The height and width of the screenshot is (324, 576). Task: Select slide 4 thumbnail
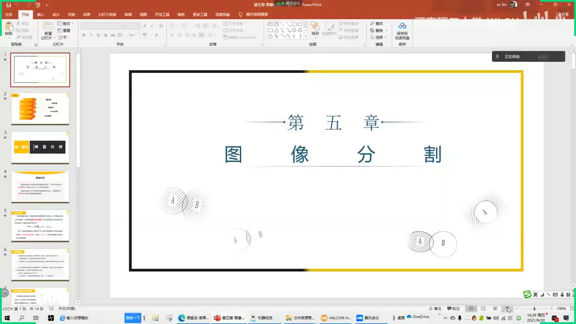pyautogui.click(x=40, y=186)
